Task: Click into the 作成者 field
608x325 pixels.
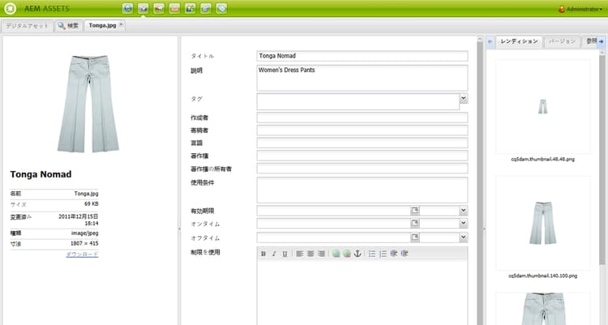Action: (x=362, y=118)
